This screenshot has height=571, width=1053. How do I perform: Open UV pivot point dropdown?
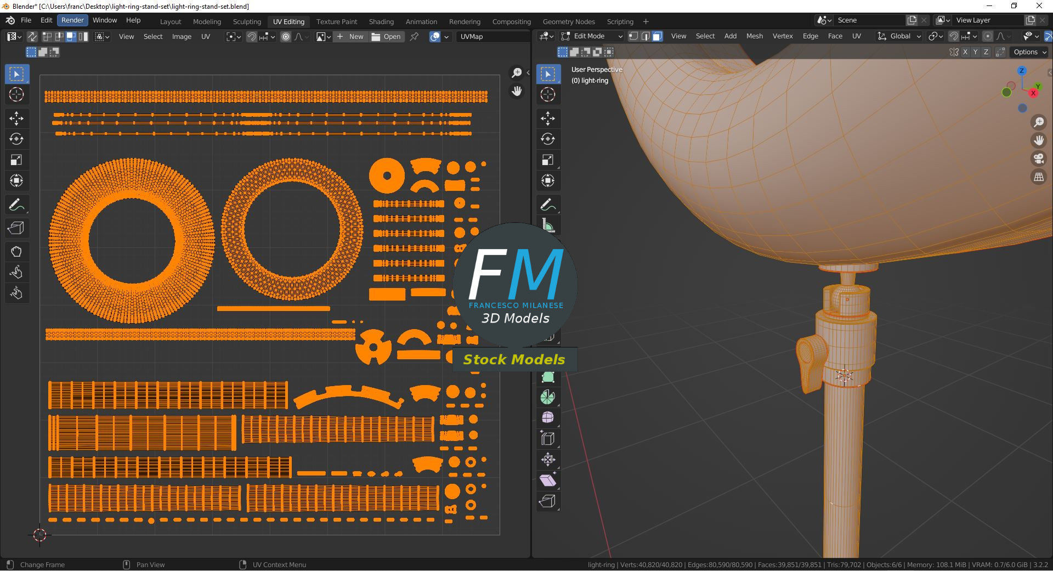coord(234,37)
